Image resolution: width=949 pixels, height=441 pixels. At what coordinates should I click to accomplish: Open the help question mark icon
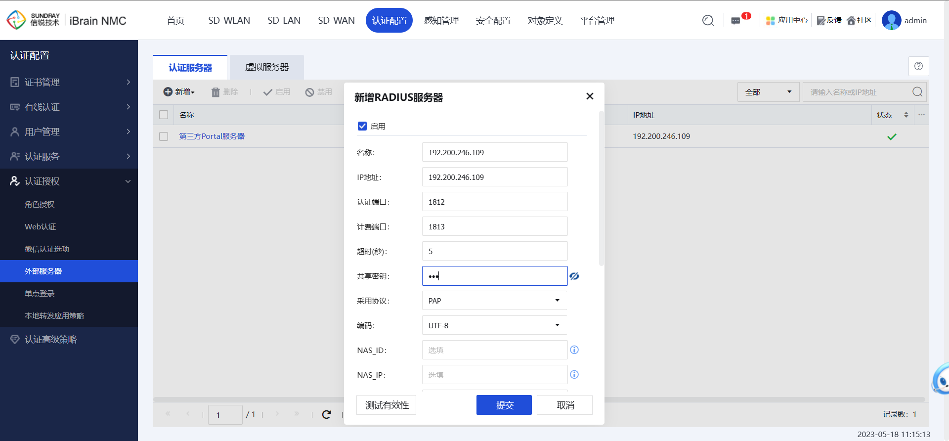point(918,66)
